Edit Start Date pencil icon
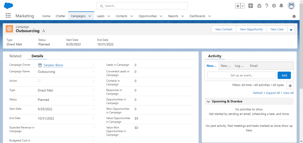303x143 pixels. pyautogui.click(x=93, y=109)
